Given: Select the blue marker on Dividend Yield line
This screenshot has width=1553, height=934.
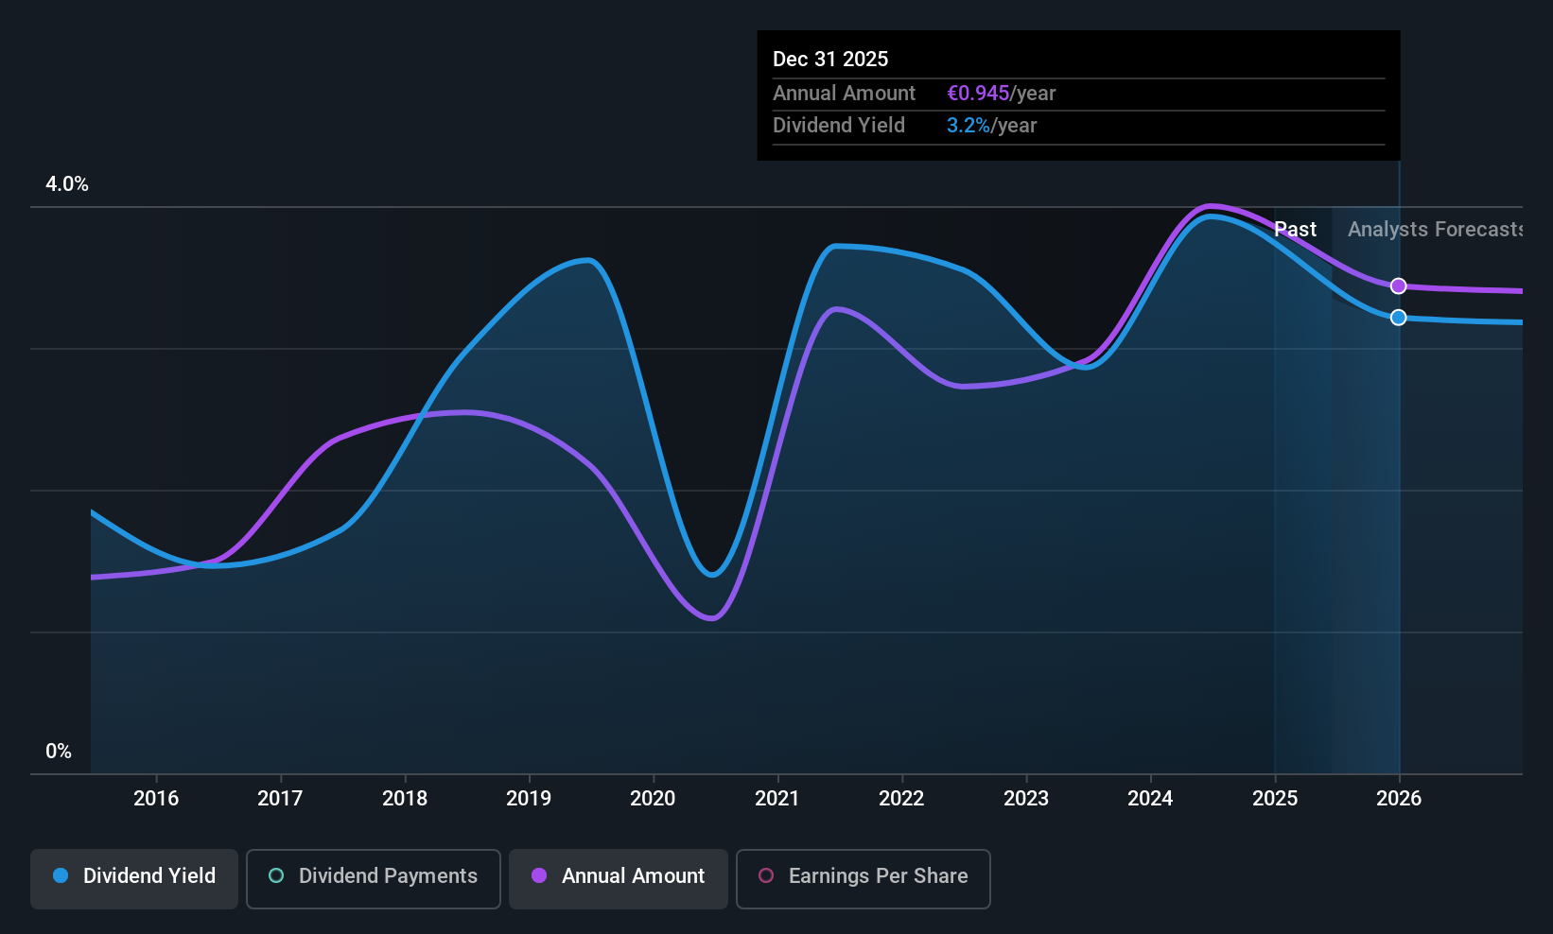Looking at the screenshot, I should (x=1398, y=318).
